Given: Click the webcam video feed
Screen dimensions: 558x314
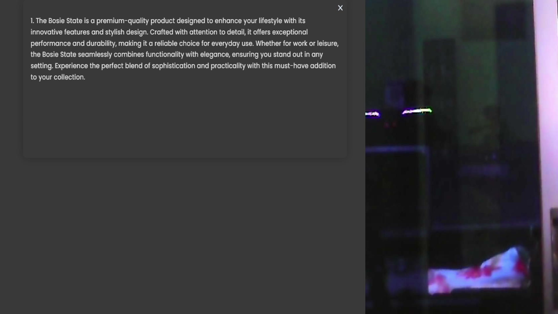Looking at the screenshot, I should [x=462, y=157].
